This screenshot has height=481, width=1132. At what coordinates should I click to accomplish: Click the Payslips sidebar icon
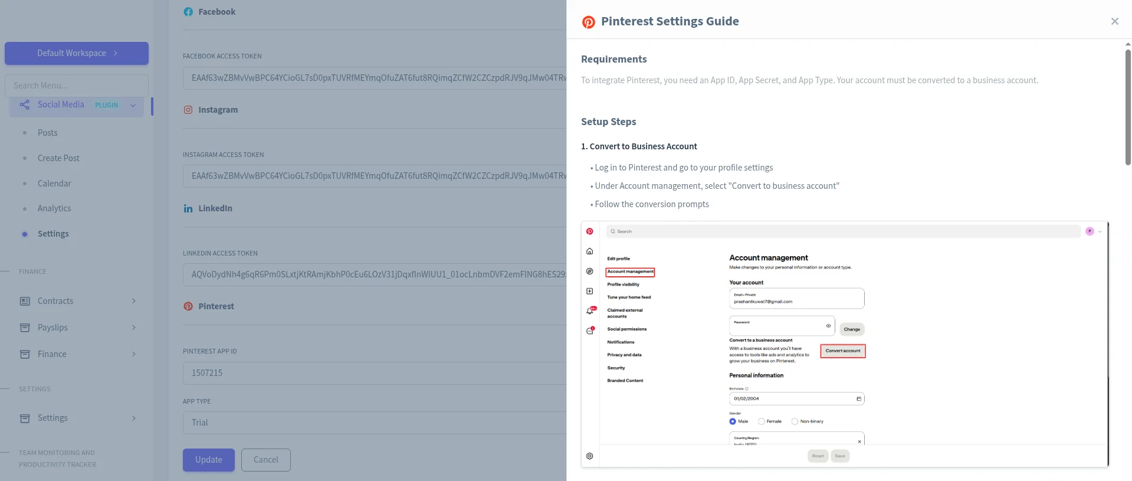(25, 328)
